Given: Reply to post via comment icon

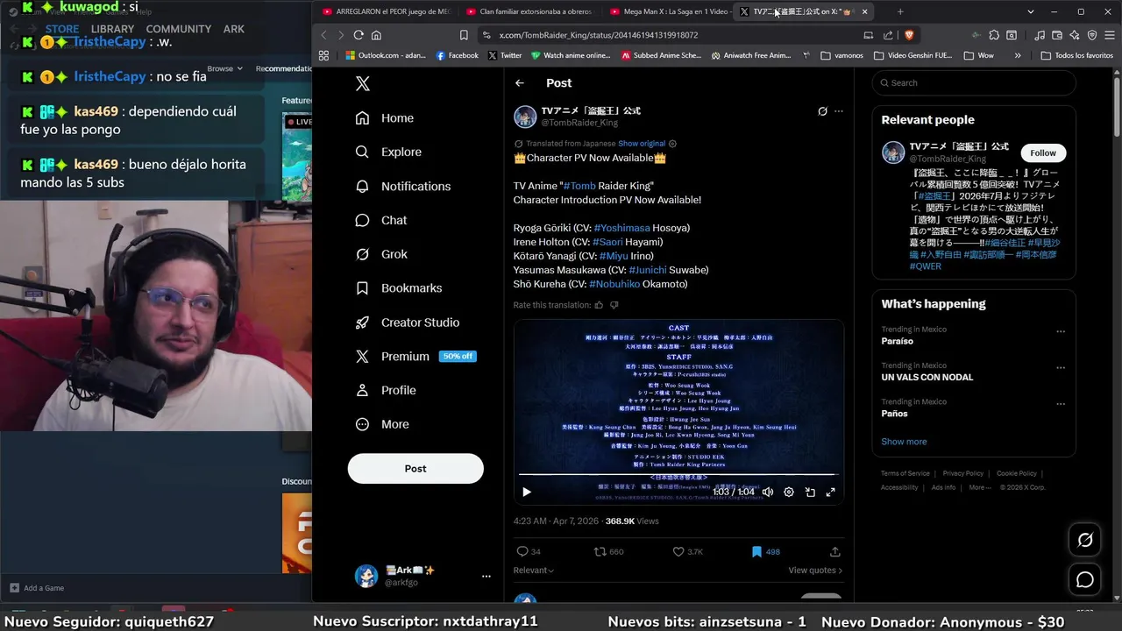Looking at the screenshot, I should 522,551.
